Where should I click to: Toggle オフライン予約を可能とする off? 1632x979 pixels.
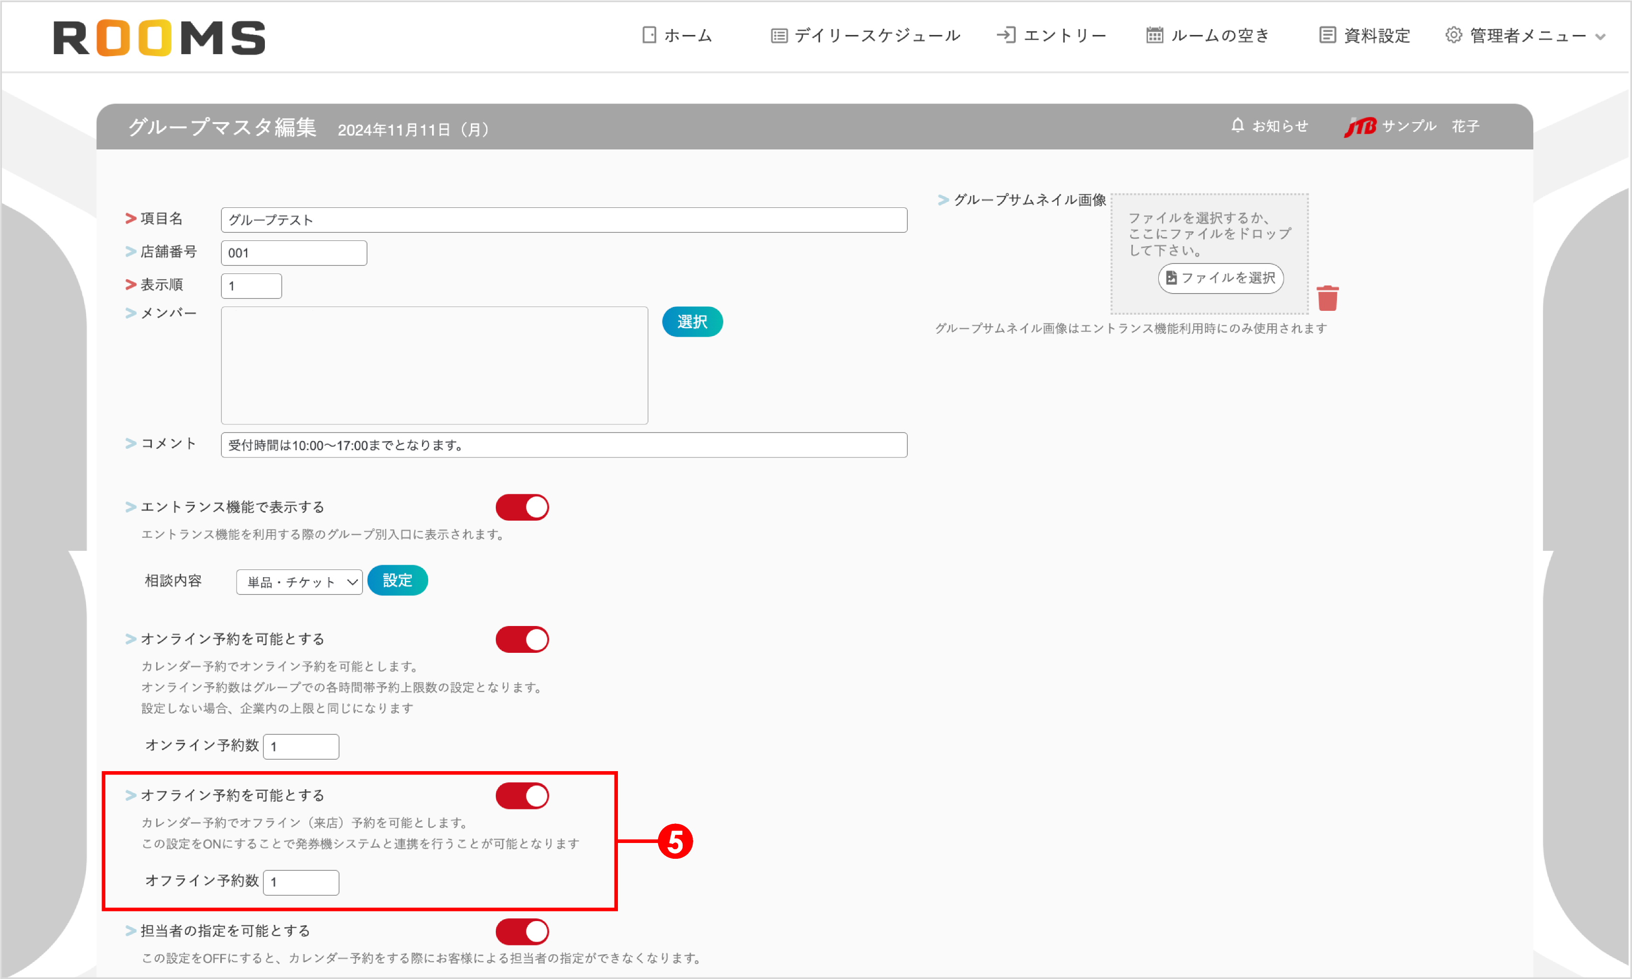(x=522, y=796)
